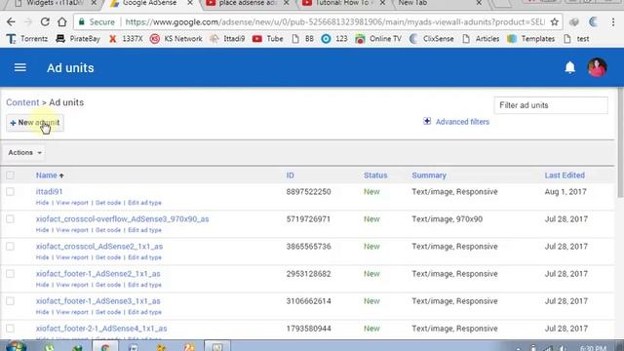
Task: Hide the xiofact_crosscol_AdSense2_1x1_as ad unit
Action: 42,257
